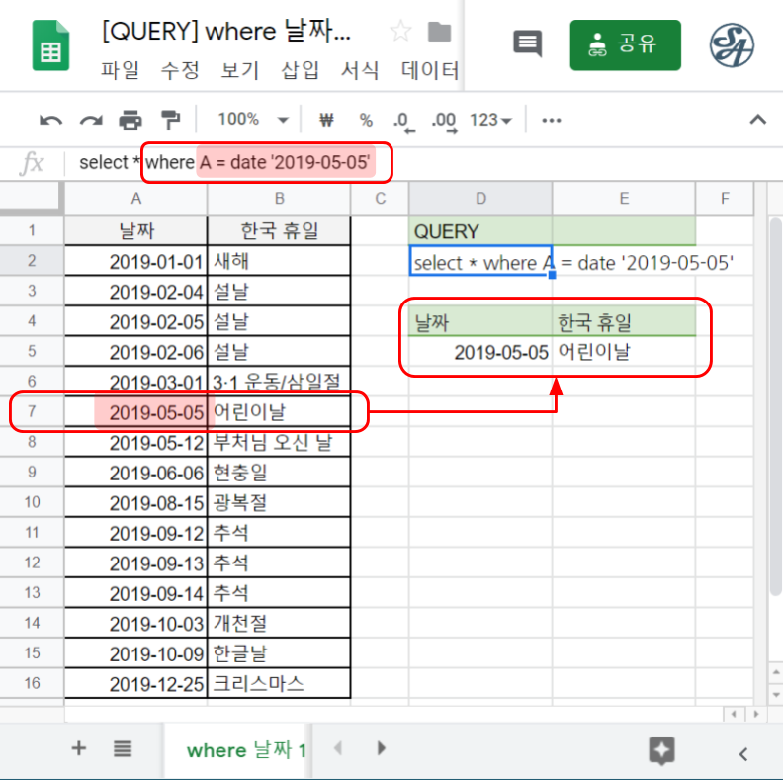Rename the document title
The width and height of the screenshot is (783, 780).
click(226, 31)
